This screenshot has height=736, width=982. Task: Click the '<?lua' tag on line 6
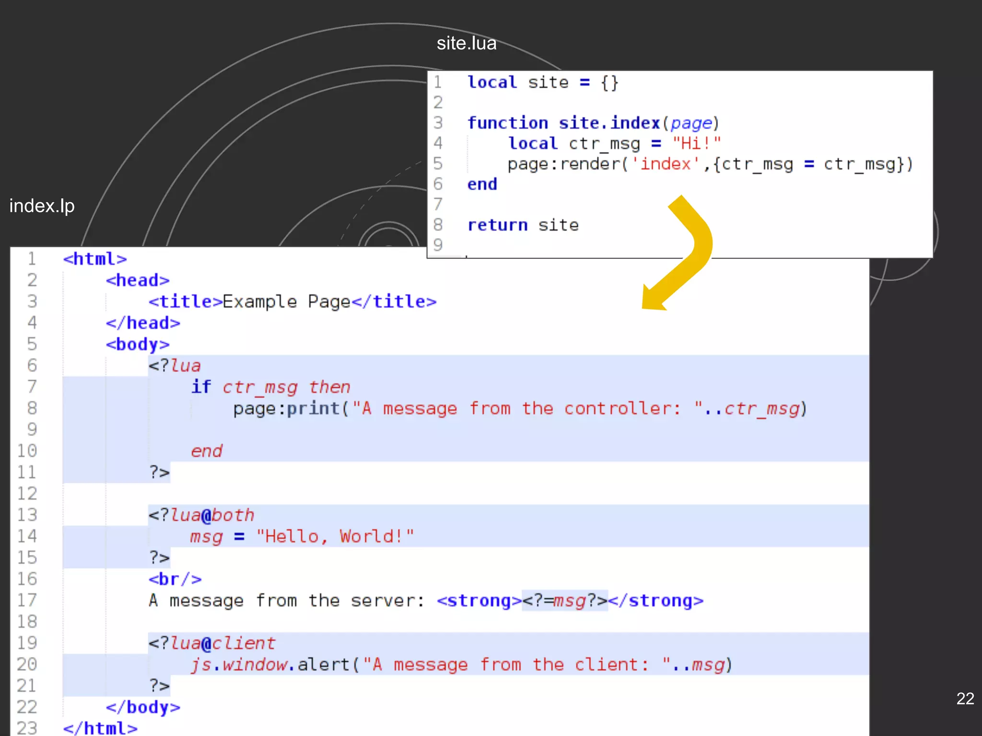coord(175,366)
